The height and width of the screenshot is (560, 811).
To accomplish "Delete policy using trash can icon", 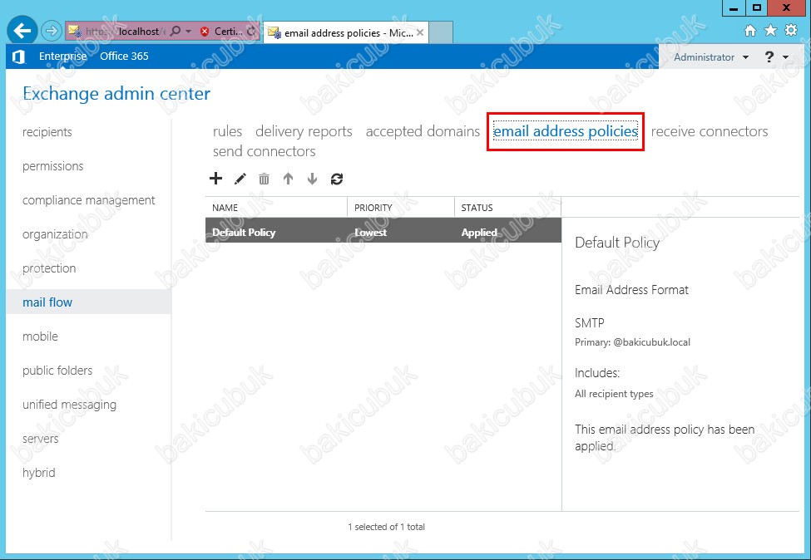I will (x=264, y=179).
